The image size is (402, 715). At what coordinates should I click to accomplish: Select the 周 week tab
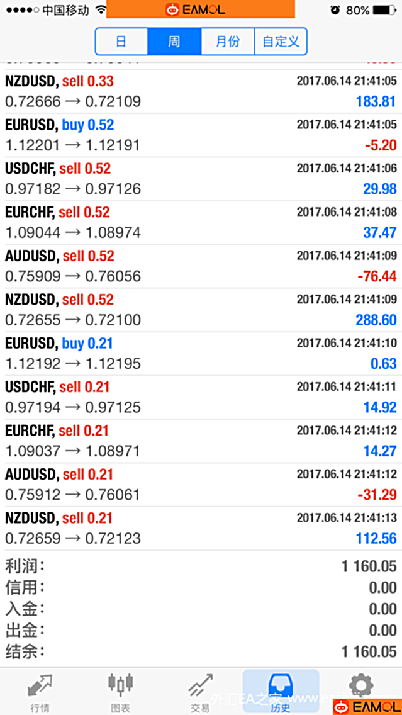(x=174, y=42)
